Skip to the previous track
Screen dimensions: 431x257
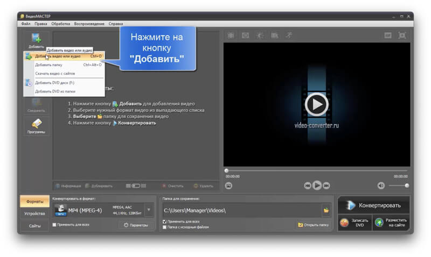pyautogui.click(x=308, y=185)
